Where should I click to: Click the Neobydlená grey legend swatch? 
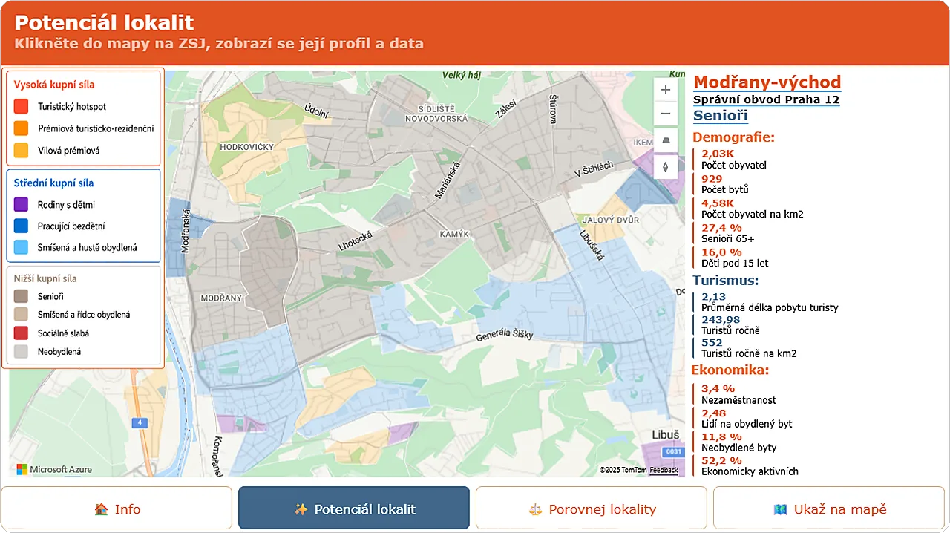point(21,352)
